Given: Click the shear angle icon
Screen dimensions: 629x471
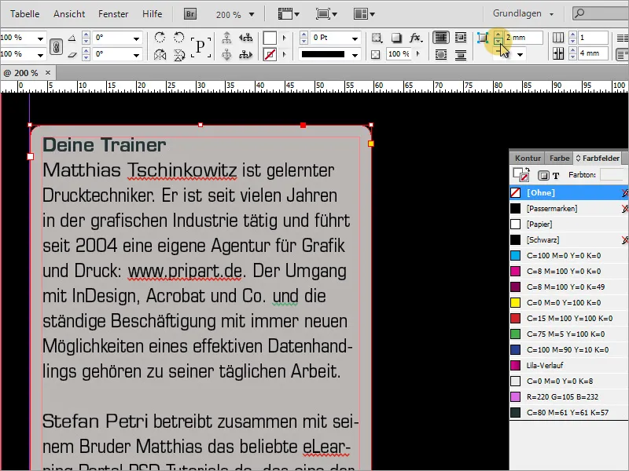Looking at the screenshot, I should coord(72,54).
